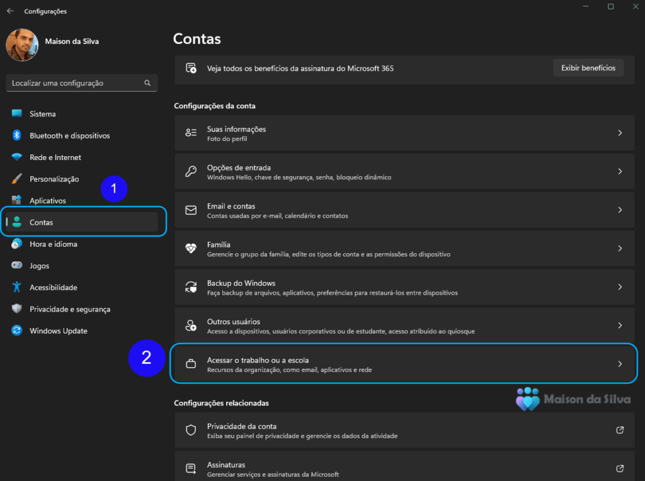Click the Rede e Internet wifi icon
The height and width of the screenshot is (481, 645).
[17, 157]
